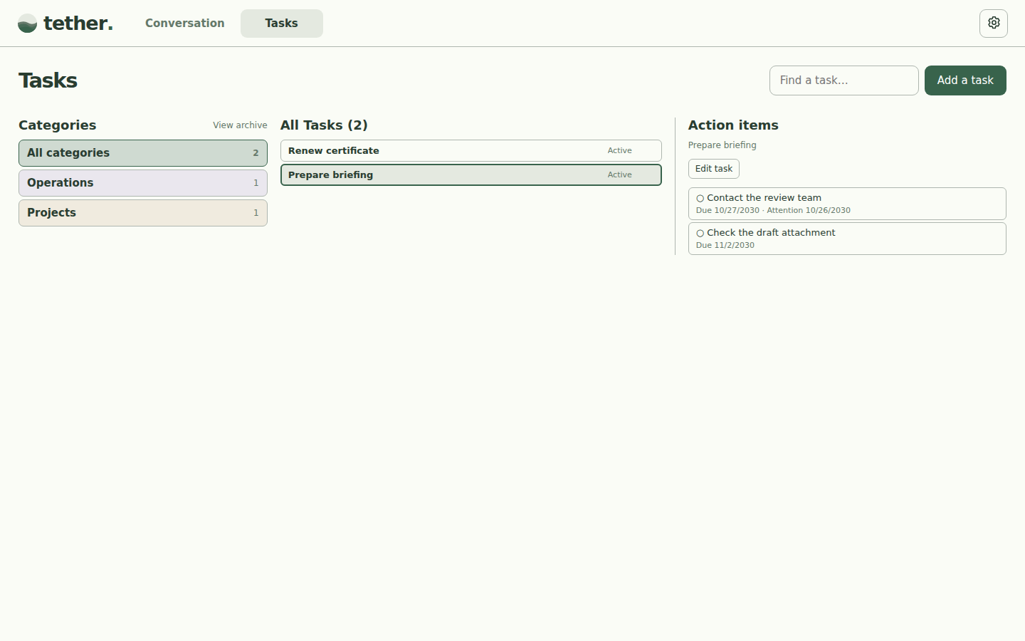Select the Prepare briefing task row

[x=471, y=175]
